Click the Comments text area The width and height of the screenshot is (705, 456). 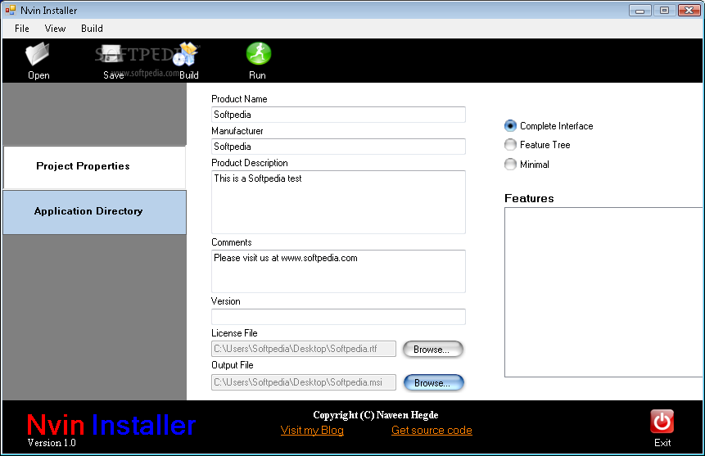pyautogui.click(x=338, y=271)
